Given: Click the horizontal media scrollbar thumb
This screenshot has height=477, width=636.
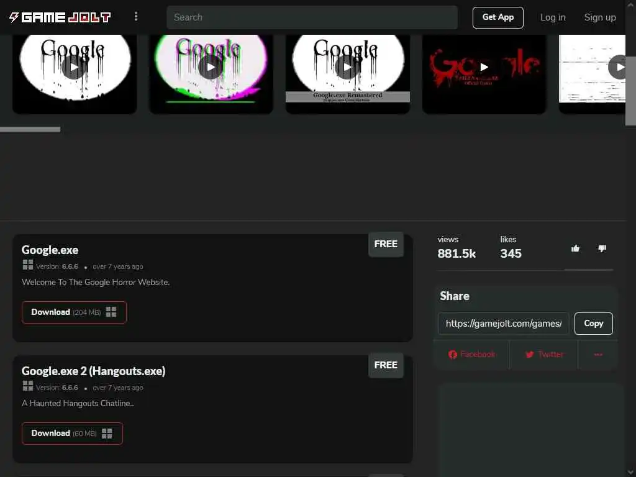Looking at the screenshot, I should (30, 129).
